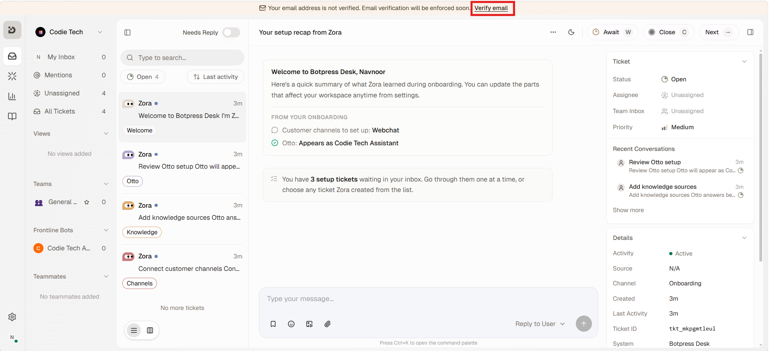The image size is (769, 351).
Task: Click status icon on Add knowledge sources conversation
Action: (x=740, y=195)
